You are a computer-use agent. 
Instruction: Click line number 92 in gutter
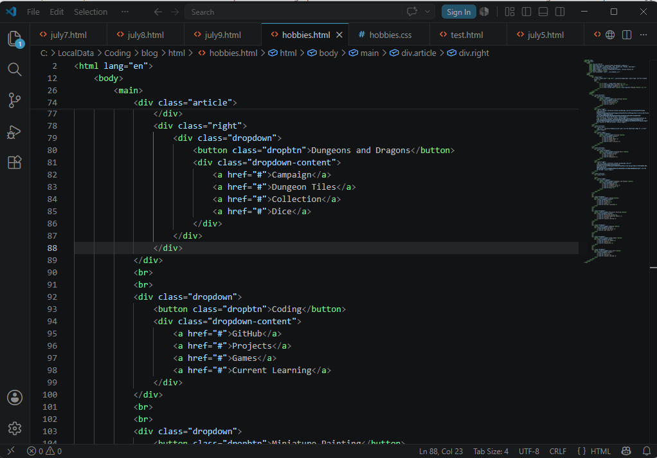[52, 297]
